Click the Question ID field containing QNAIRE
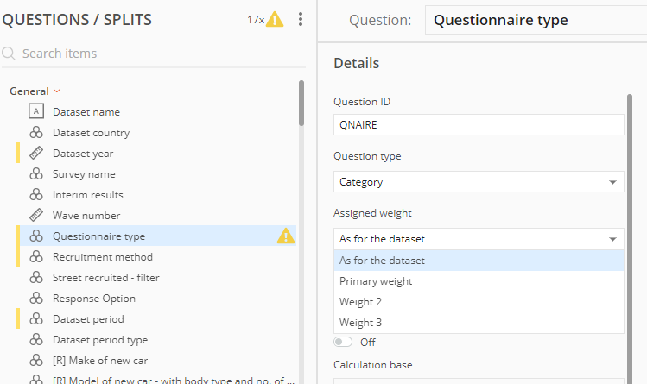 (479, 125)
